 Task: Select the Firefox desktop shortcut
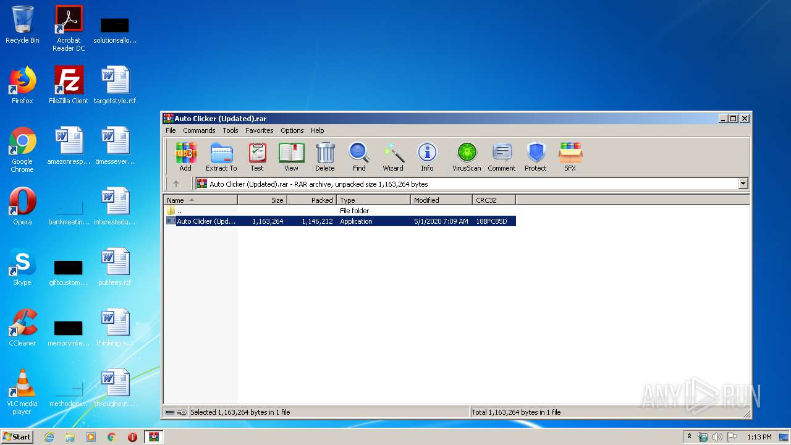tap(22, 85)
